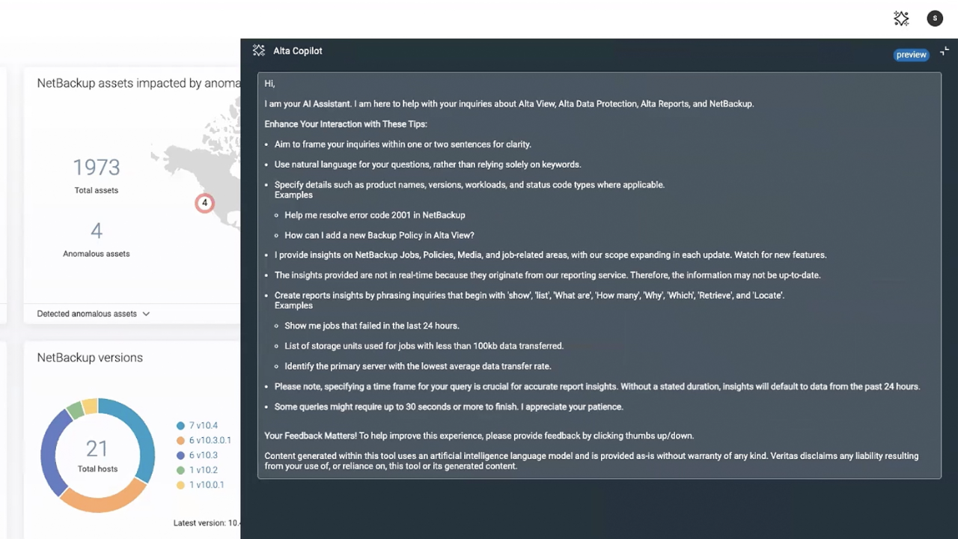Expand the Detected anomalous assets dropdown
958x539 pixels.
coord(87,314)
